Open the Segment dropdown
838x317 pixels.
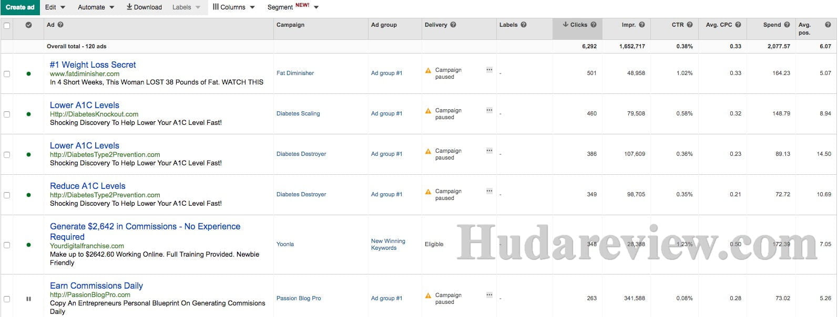tap(293, 7)
